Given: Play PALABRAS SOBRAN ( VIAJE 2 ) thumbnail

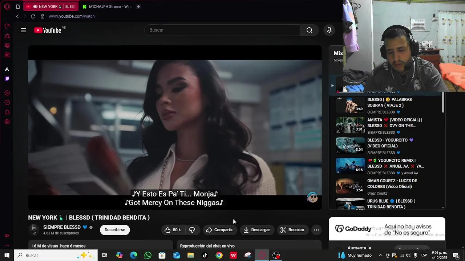Looking at the screenshot, I should point(350,105).
